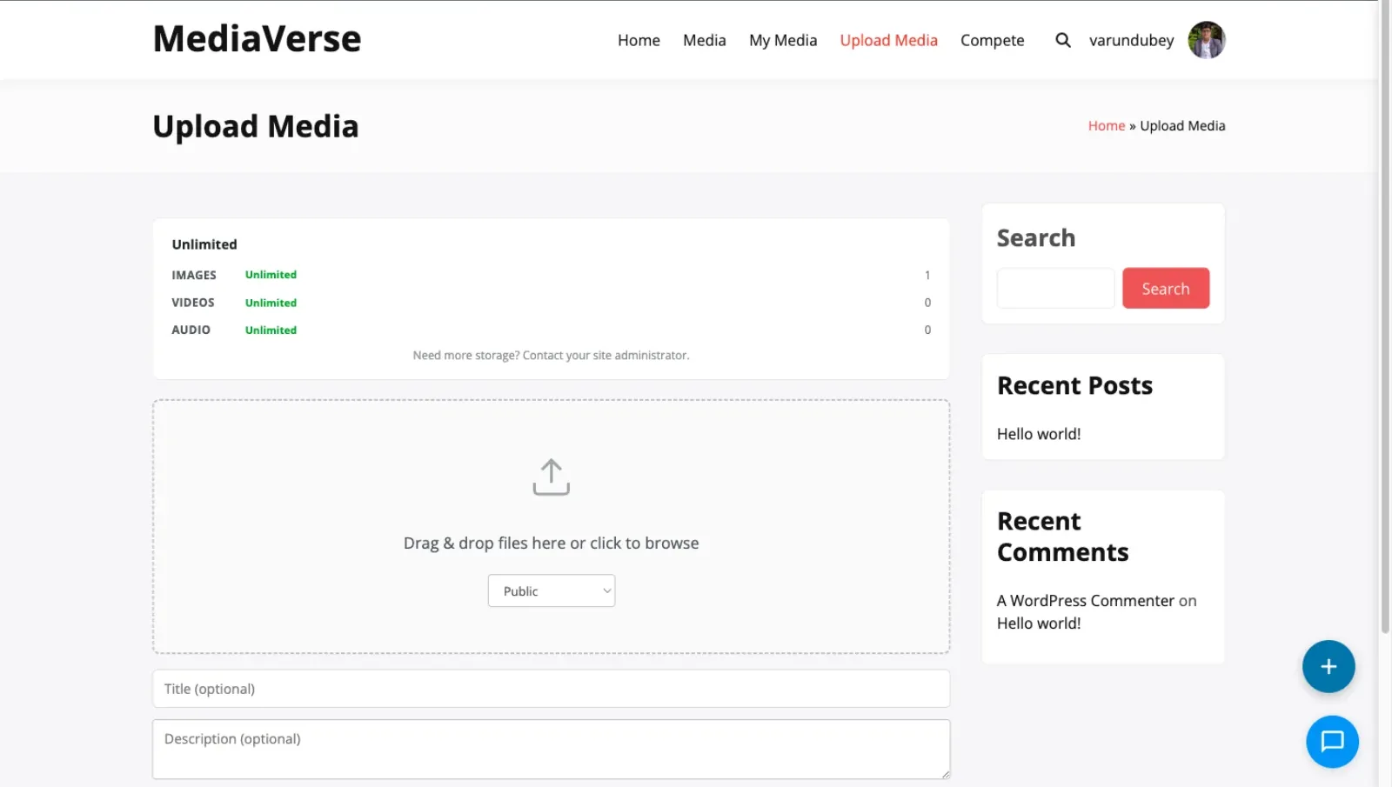1392x787 pixels.
Task: Click the green Unlimited value beside VIDEOS
Action: tap(271, 303)
